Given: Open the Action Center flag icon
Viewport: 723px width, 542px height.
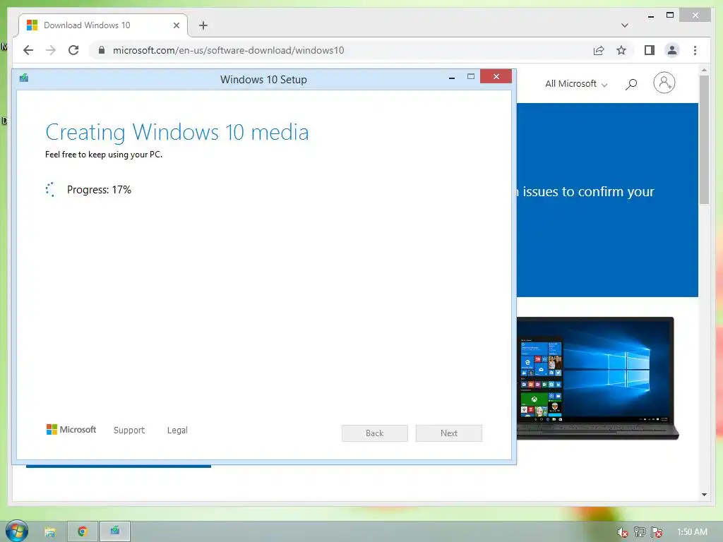Looking at the screenshot, I should [x=657, y=532].
